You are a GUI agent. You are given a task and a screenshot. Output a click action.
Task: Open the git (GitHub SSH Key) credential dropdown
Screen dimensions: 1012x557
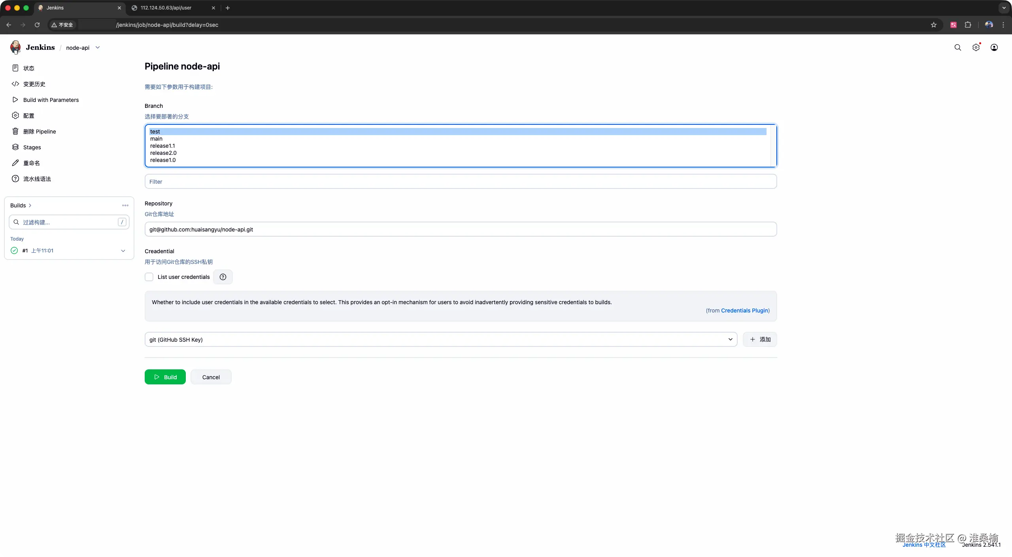[440, 339]
